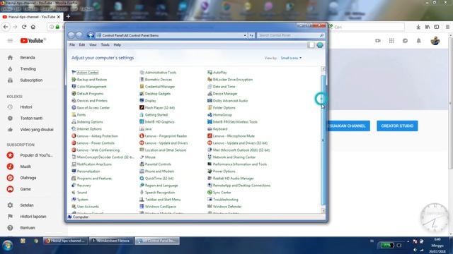The image size is (453, 254).
Task: Open Programs and Features item
Action: 91,179
